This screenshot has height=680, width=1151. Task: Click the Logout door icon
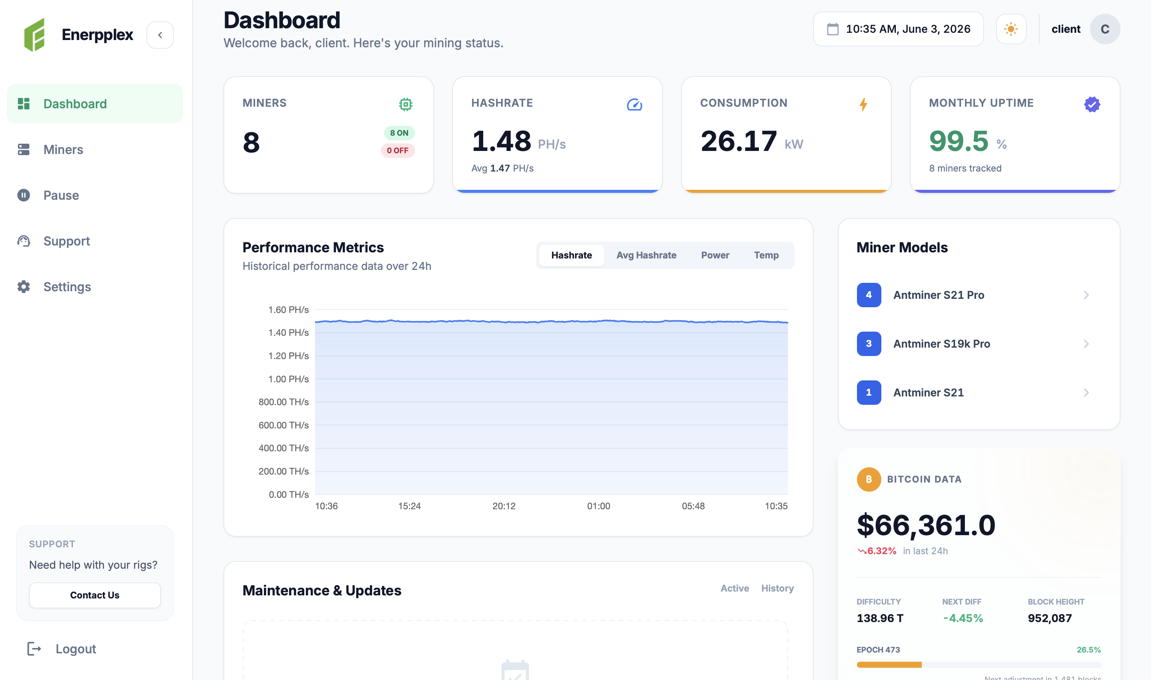coord(34,649)
